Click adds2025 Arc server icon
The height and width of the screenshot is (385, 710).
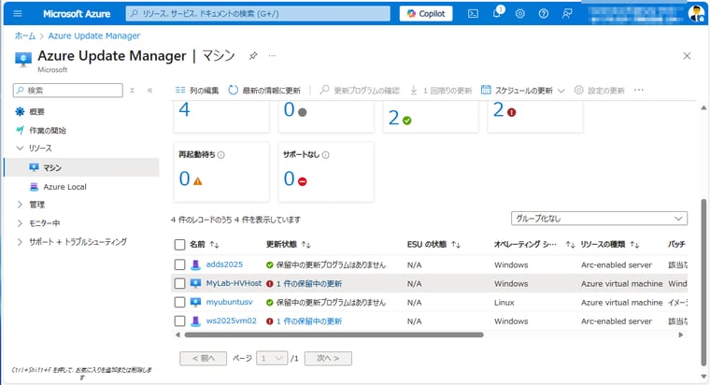point(195,264)
